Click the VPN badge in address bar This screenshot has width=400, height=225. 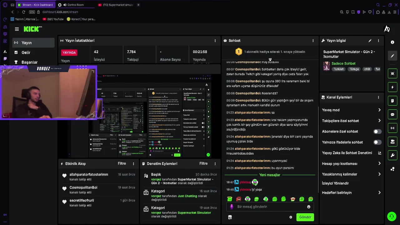click(32, 12)
